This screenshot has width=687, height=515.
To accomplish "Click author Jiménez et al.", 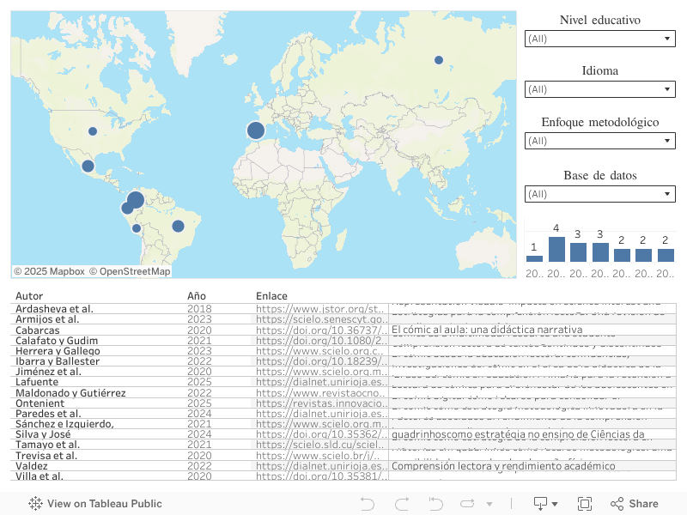I will coord(48,372).
